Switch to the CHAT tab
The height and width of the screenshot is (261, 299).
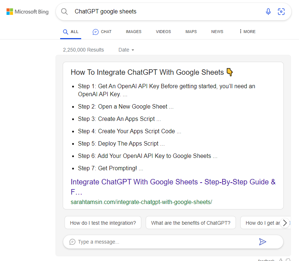pos(102,32)
